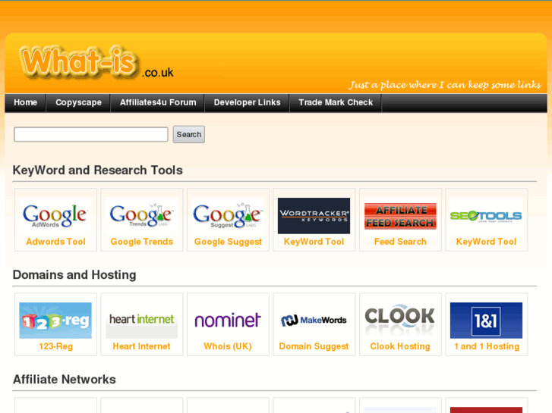The width and height of the screenshot is (552, 413).
Task: Open the Wordtracker Keywords logo
Action: (314, 216)
